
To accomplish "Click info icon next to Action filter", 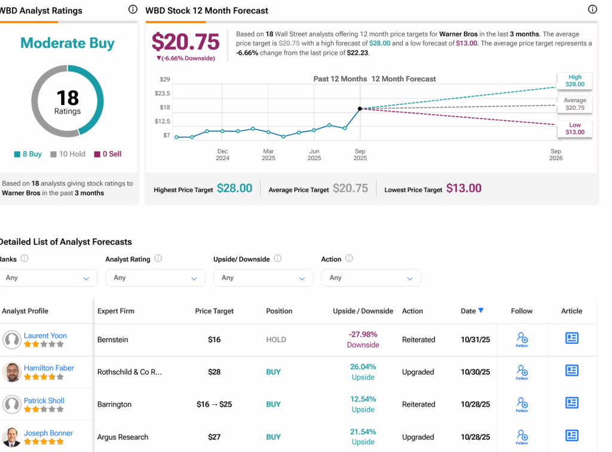I will coord(349,259).
